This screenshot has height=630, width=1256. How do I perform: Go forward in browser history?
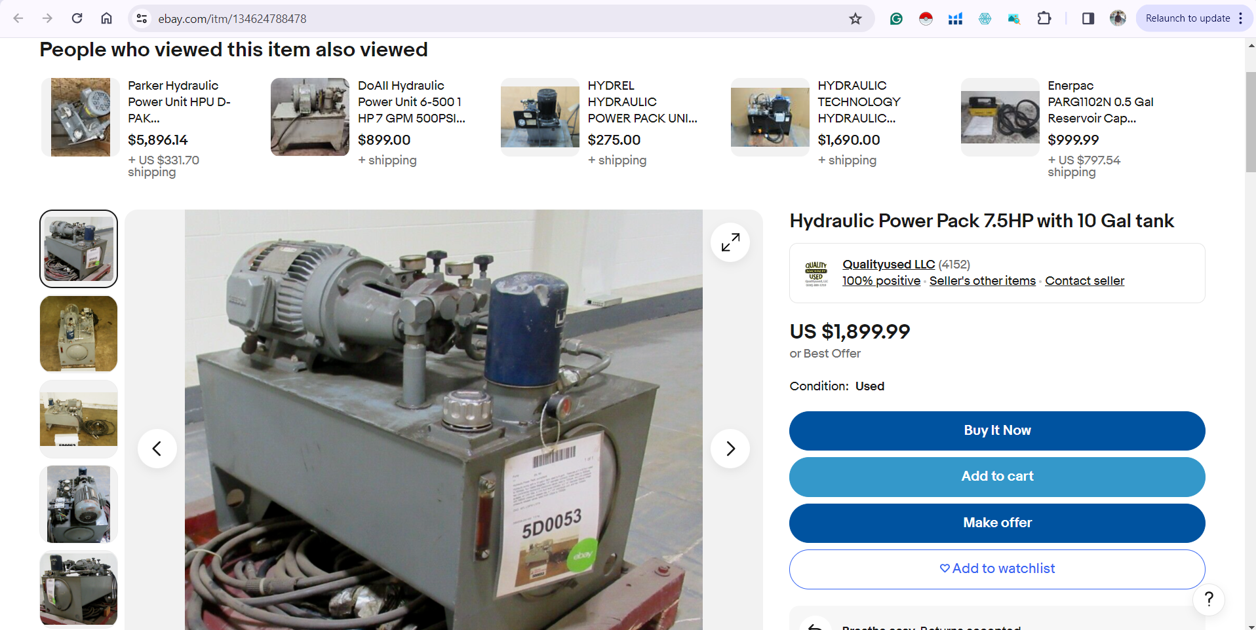47,18
